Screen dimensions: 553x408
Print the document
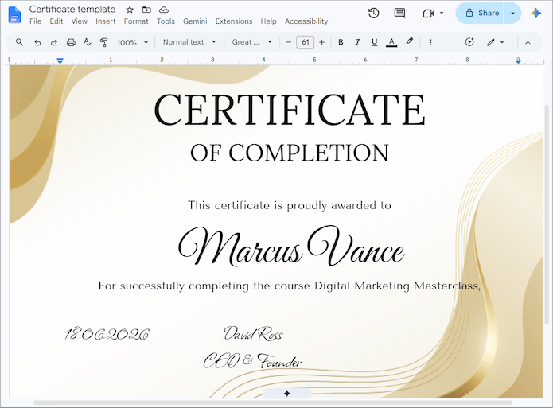(71, 43)
